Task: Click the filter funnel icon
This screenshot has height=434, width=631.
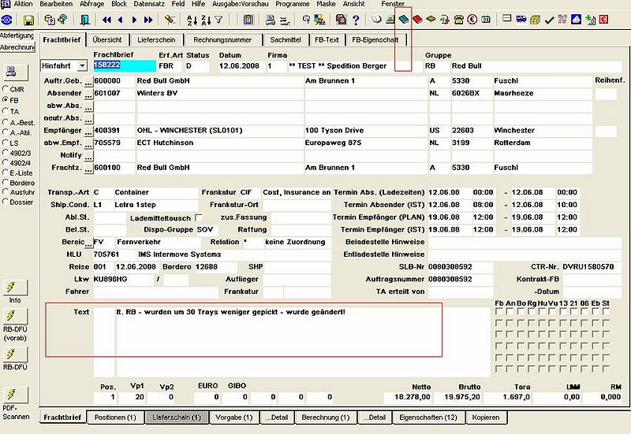Action: pyautogui.click(x=218, y=20)
